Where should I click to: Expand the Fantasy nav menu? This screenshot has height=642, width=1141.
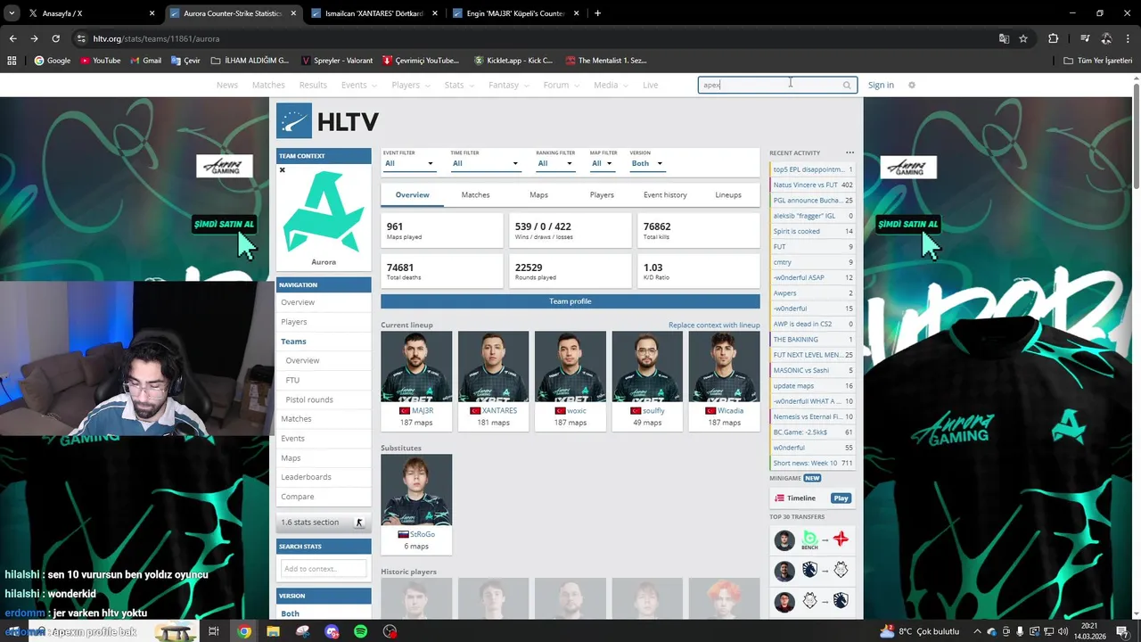tap(508, 85)
